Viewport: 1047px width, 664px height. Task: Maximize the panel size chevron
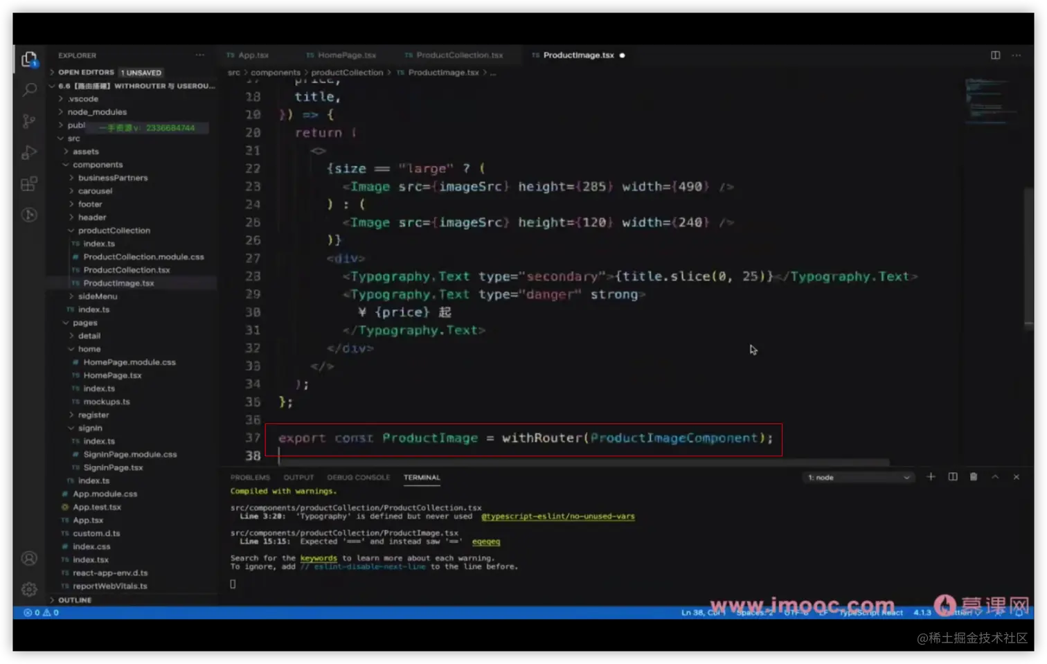pos(995,477)
